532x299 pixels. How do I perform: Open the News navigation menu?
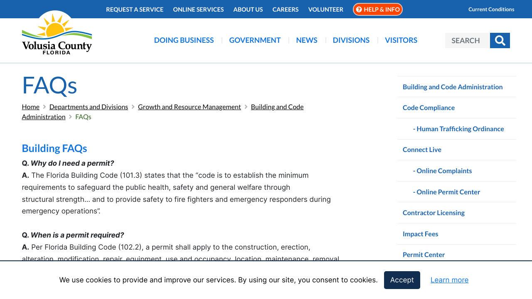[306, 40]
